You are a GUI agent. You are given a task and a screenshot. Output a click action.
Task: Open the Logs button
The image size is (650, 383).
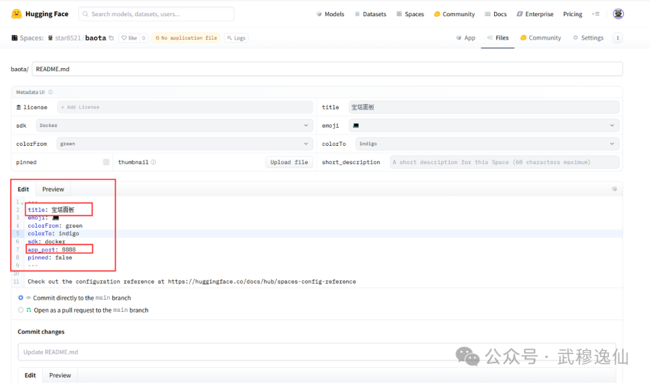tap(237, 38)
